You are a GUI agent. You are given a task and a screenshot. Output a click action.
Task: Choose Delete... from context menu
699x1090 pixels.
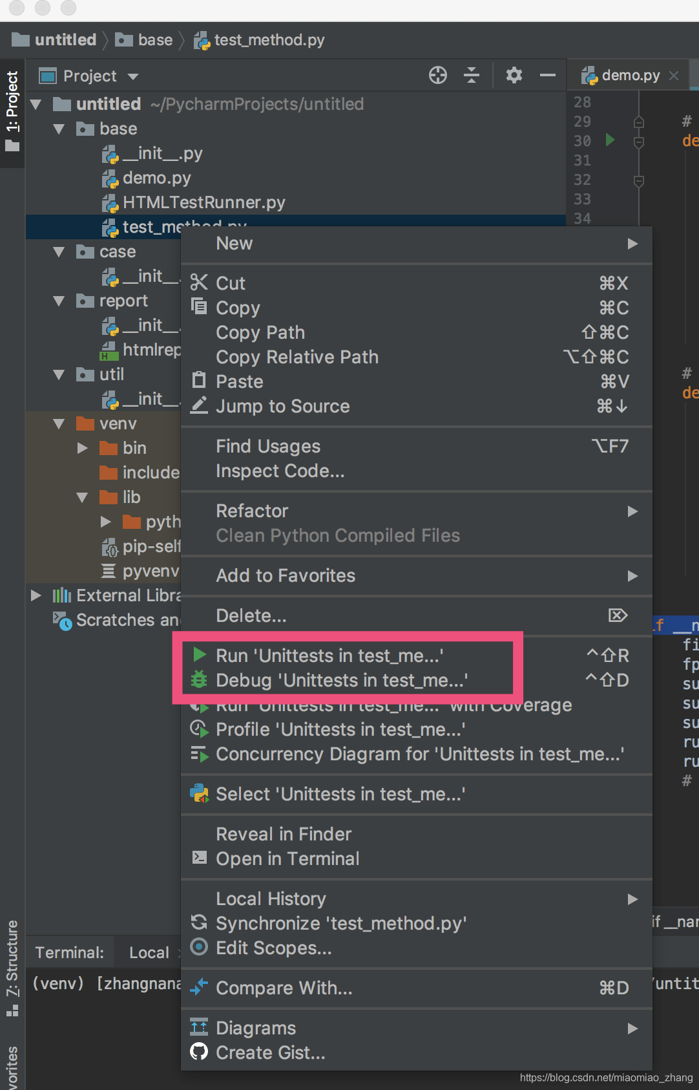417,615
